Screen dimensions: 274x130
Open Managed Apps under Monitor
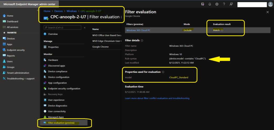(x=56, y=117)
